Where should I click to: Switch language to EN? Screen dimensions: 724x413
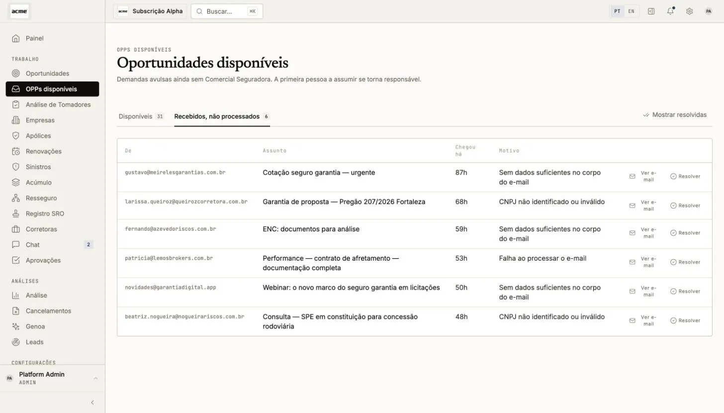click(631, 11)
